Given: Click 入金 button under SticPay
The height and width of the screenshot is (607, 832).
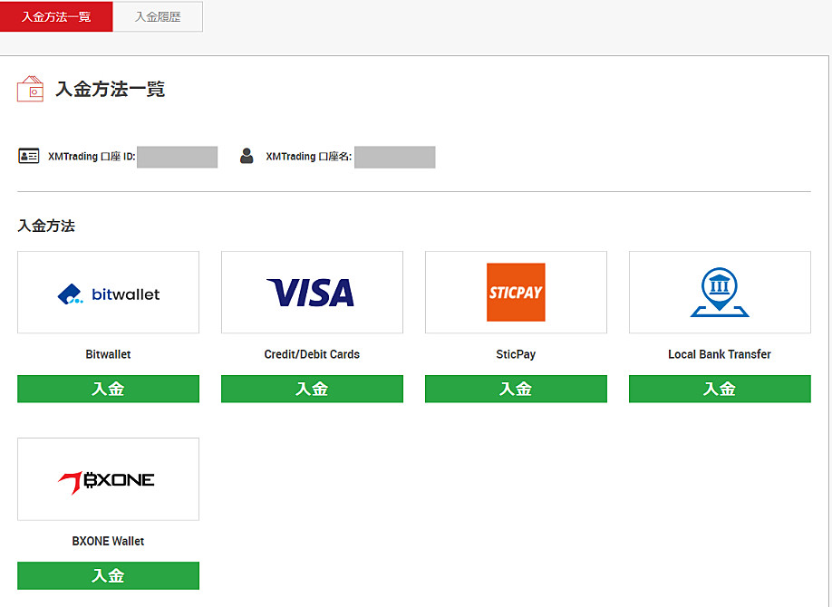Looking at the screenshot, I should click(x=516, y=389).
